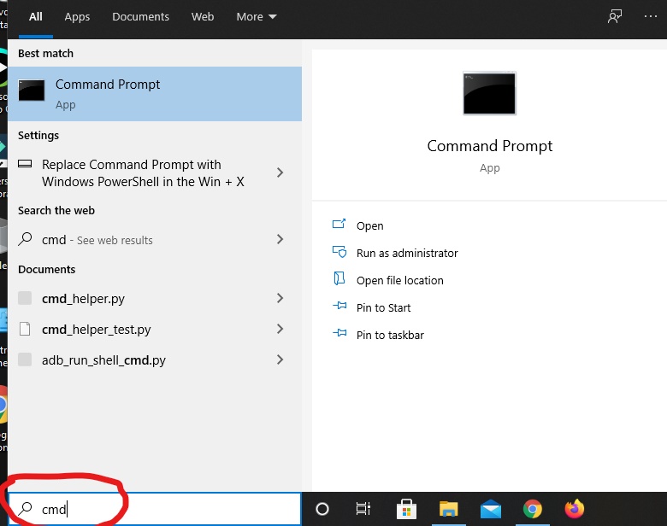The height and width of the screenshot is (526, 667).
Task: Launch Microsoft Store from taskbar
Action: (x=406, y=509)
